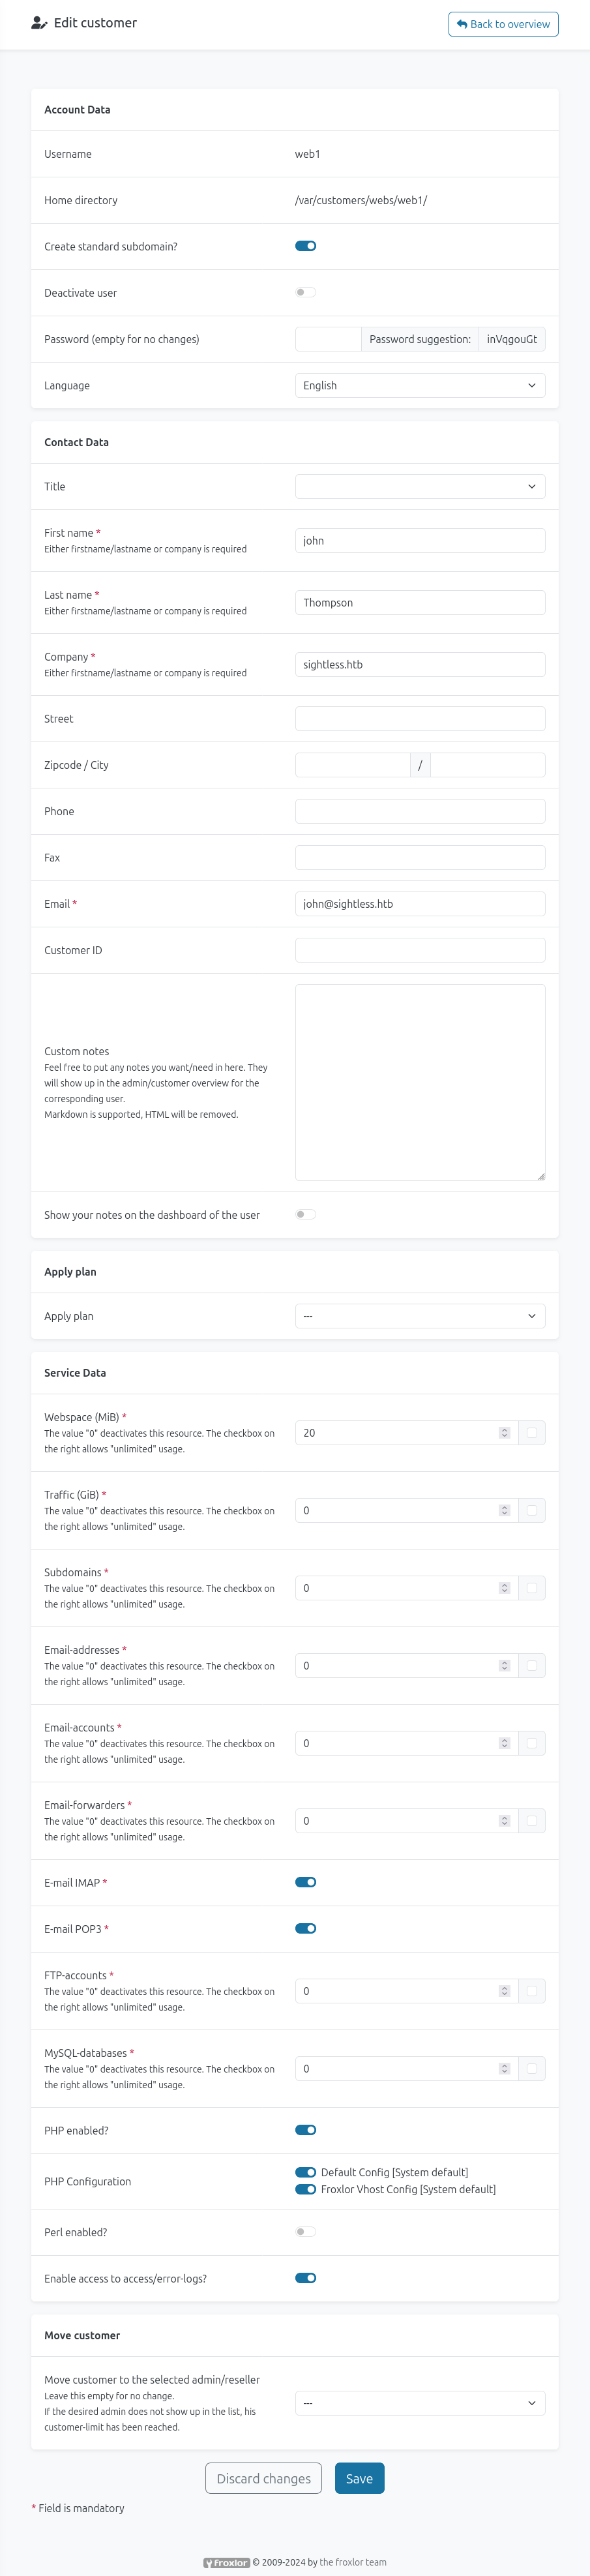Click the password suggestion inVqgouGt
590x2576 pixels.
tap(512, 339)
